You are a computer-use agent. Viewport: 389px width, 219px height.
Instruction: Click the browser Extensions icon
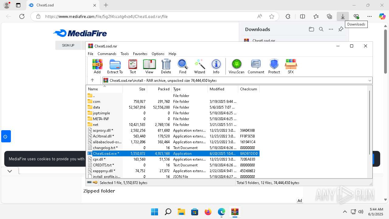coord(288,16)
